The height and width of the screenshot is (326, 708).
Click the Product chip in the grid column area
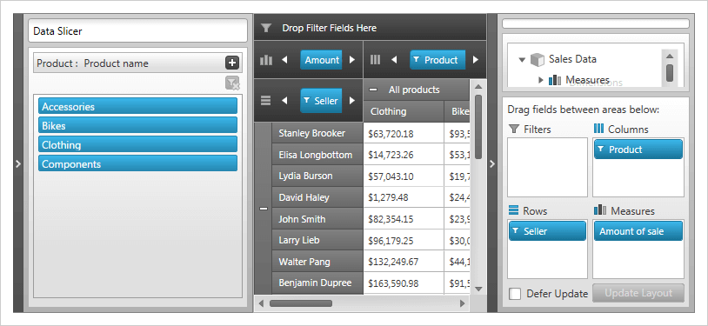click(437, 60)
